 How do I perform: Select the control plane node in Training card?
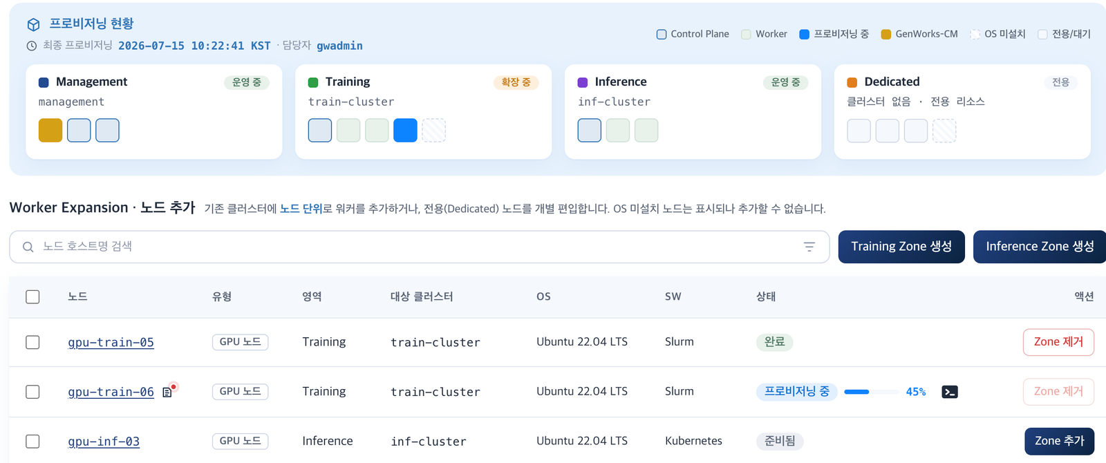click(x=320, y=131)
